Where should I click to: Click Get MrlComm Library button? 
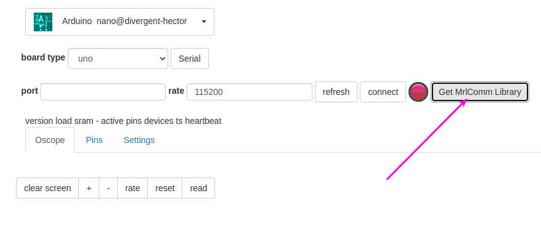pyautogui.click(x=480, y=92)
